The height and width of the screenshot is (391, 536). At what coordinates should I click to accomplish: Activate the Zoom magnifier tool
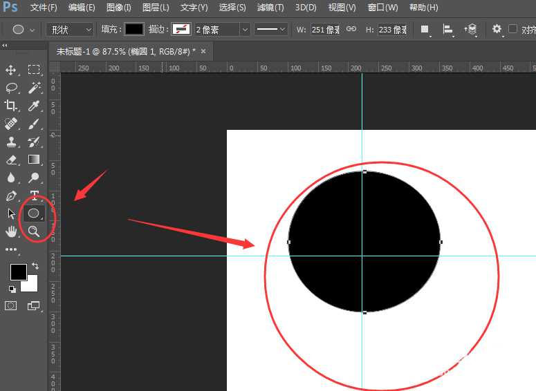coord(33,231)
